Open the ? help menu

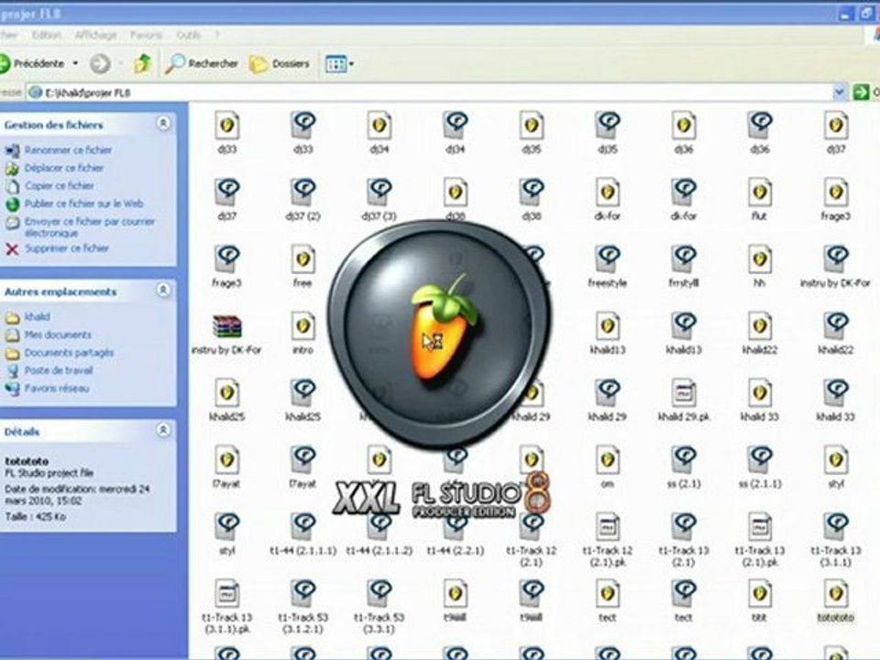tap(217, 35)
